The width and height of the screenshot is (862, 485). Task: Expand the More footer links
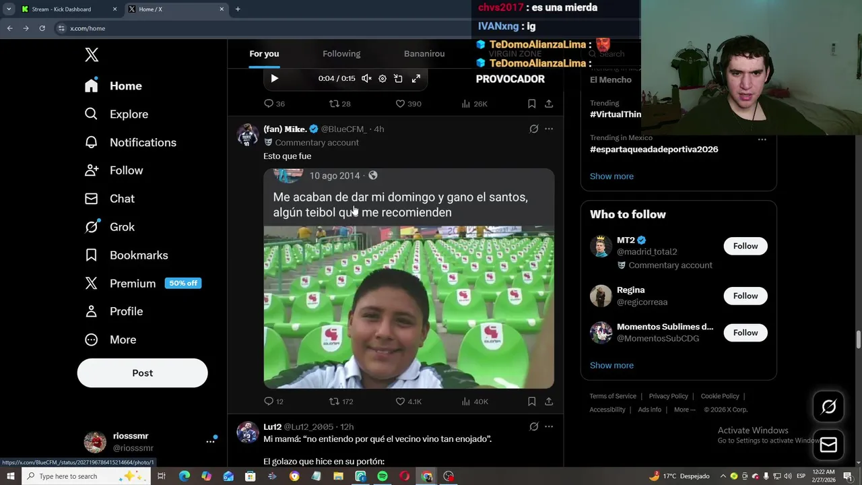coord(685,410)
